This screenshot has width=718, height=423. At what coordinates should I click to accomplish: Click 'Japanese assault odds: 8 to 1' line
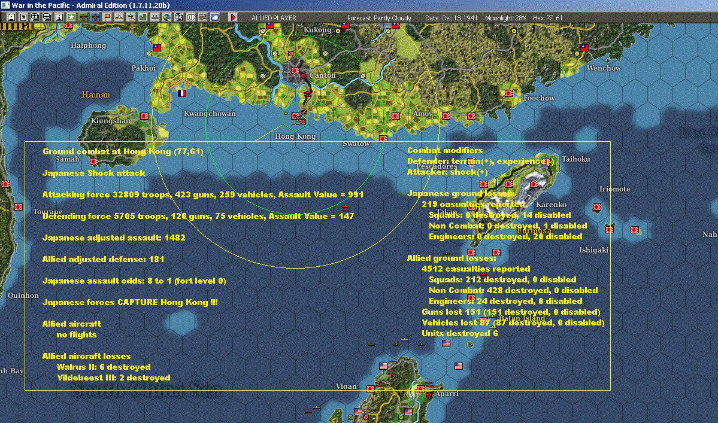(134, 281)
